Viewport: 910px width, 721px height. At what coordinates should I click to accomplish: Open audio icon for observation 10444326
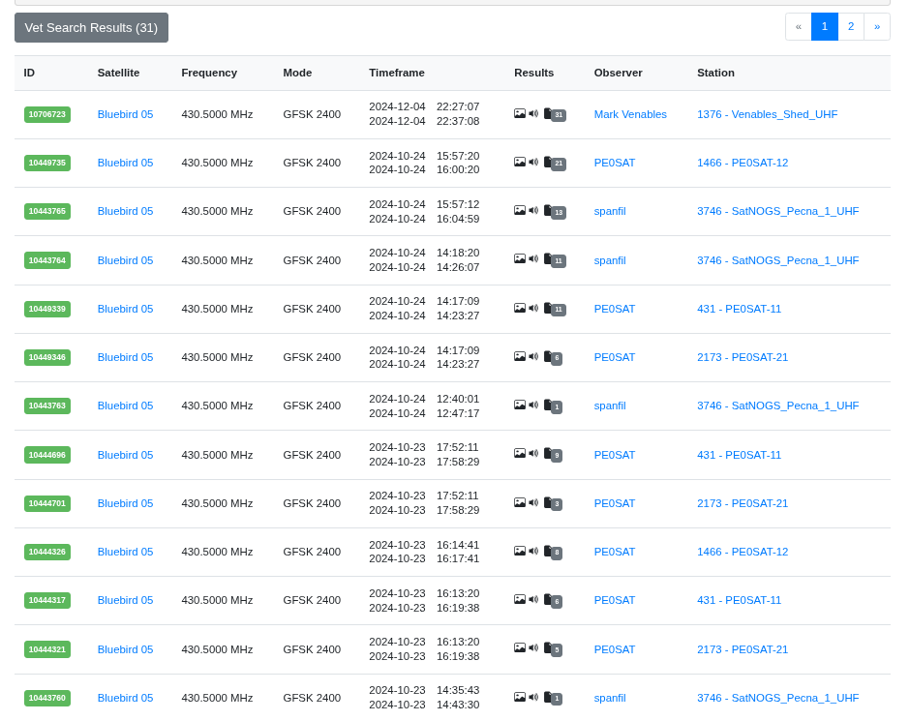[x=533, y=551]
